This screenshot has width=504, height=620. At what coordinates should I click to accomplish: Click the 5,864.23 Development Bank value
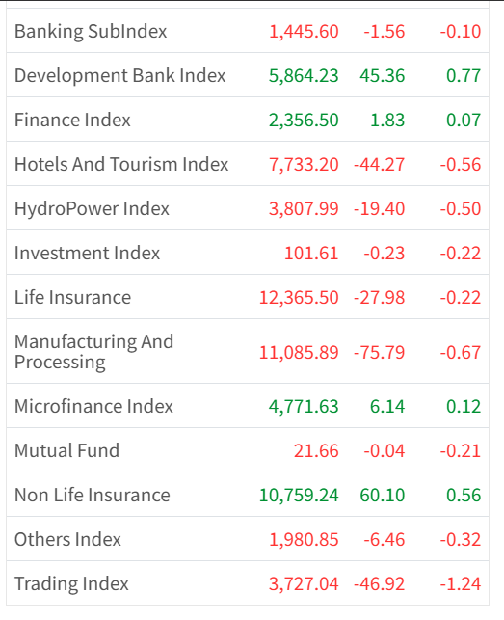pos(304,75)
